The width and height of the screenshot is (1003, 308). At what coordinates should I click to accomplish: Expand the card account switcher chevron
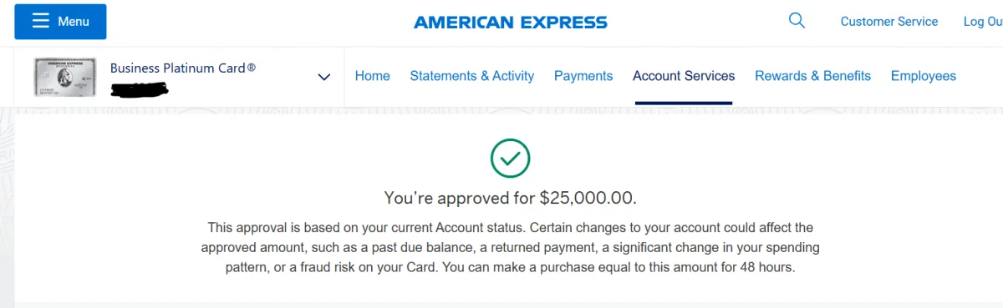coord(324,77)
